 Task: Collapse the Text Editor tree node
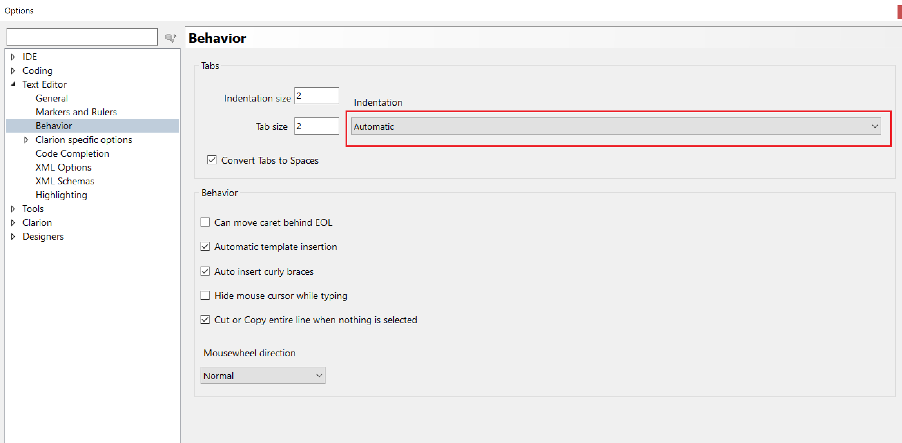point(13,84)
